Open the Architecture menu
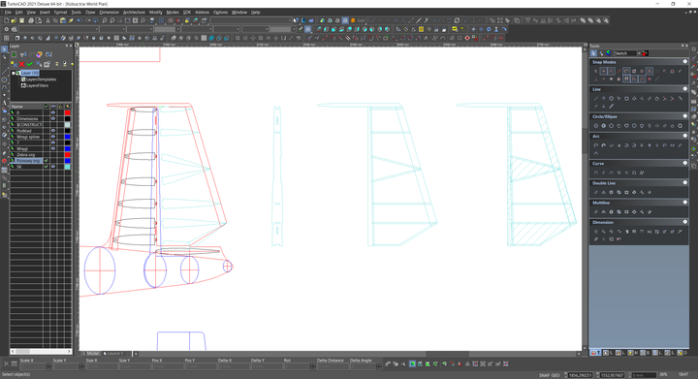698x379 pixels. pyautogui.click(x=134, y=13)
